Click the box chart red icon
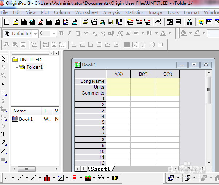 click(x=74, y=178)
